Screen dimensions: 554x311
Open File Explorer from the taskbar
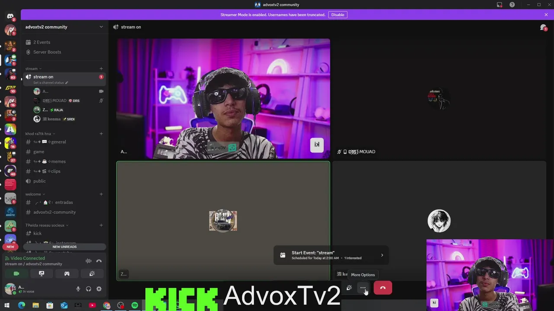(35, 305)
